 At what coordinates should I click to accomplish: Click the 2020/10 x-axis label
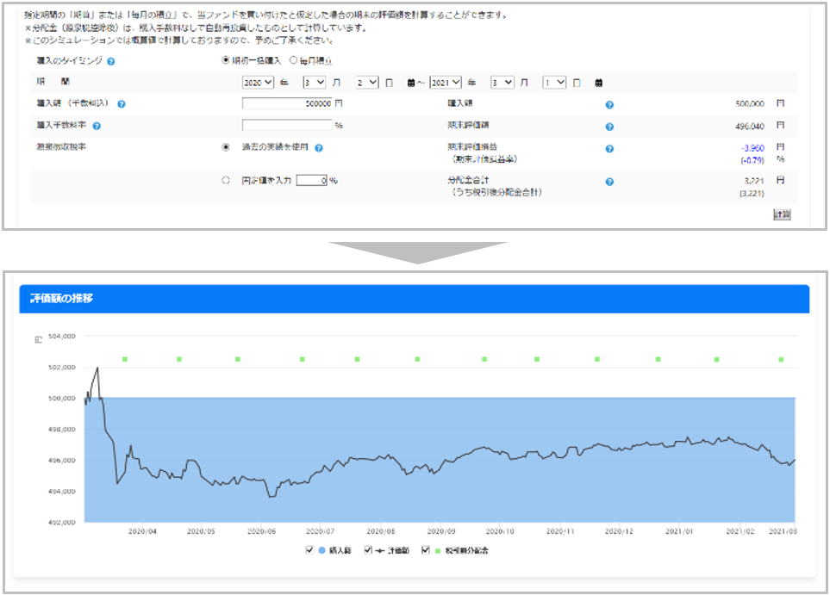[x=500, y=531]
